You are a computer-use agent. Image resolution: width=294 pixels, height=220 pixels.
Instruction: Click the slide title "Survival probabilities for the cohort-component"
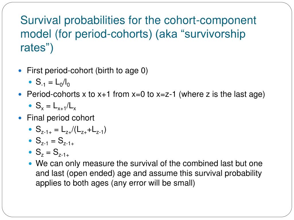coord(138,20)
